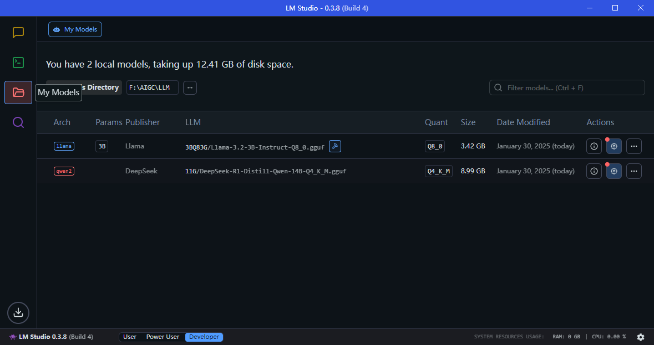Click the qwen2 architecture badge
654x345 pixels.
click(x=64, y=171)
